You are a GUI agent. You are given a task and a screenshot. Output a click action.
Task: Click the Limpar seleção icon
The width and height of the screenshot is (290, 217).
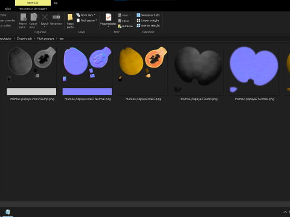138,20
